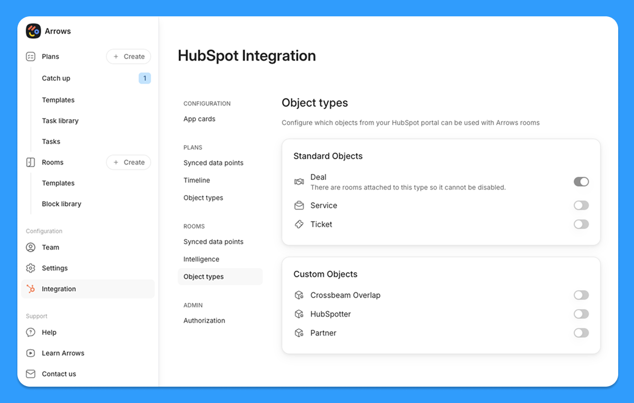The image size is (634, 403).
Task: Open the Team page
Action: point(51,247)
